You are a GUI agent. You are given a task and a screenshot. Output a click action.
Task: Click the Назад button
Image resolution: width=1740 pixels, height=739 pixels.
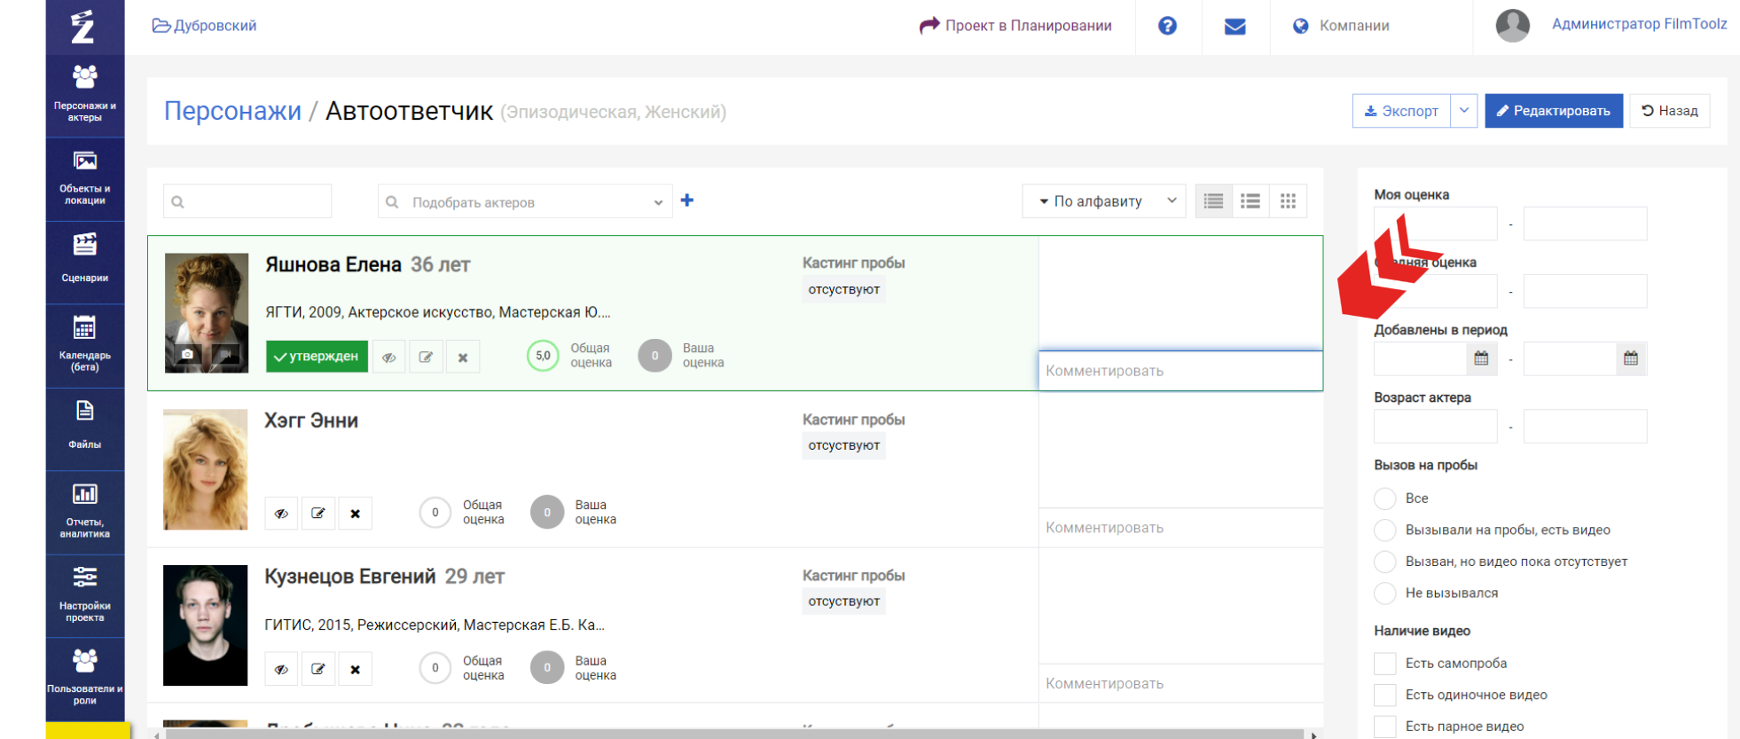point(1670,111)
